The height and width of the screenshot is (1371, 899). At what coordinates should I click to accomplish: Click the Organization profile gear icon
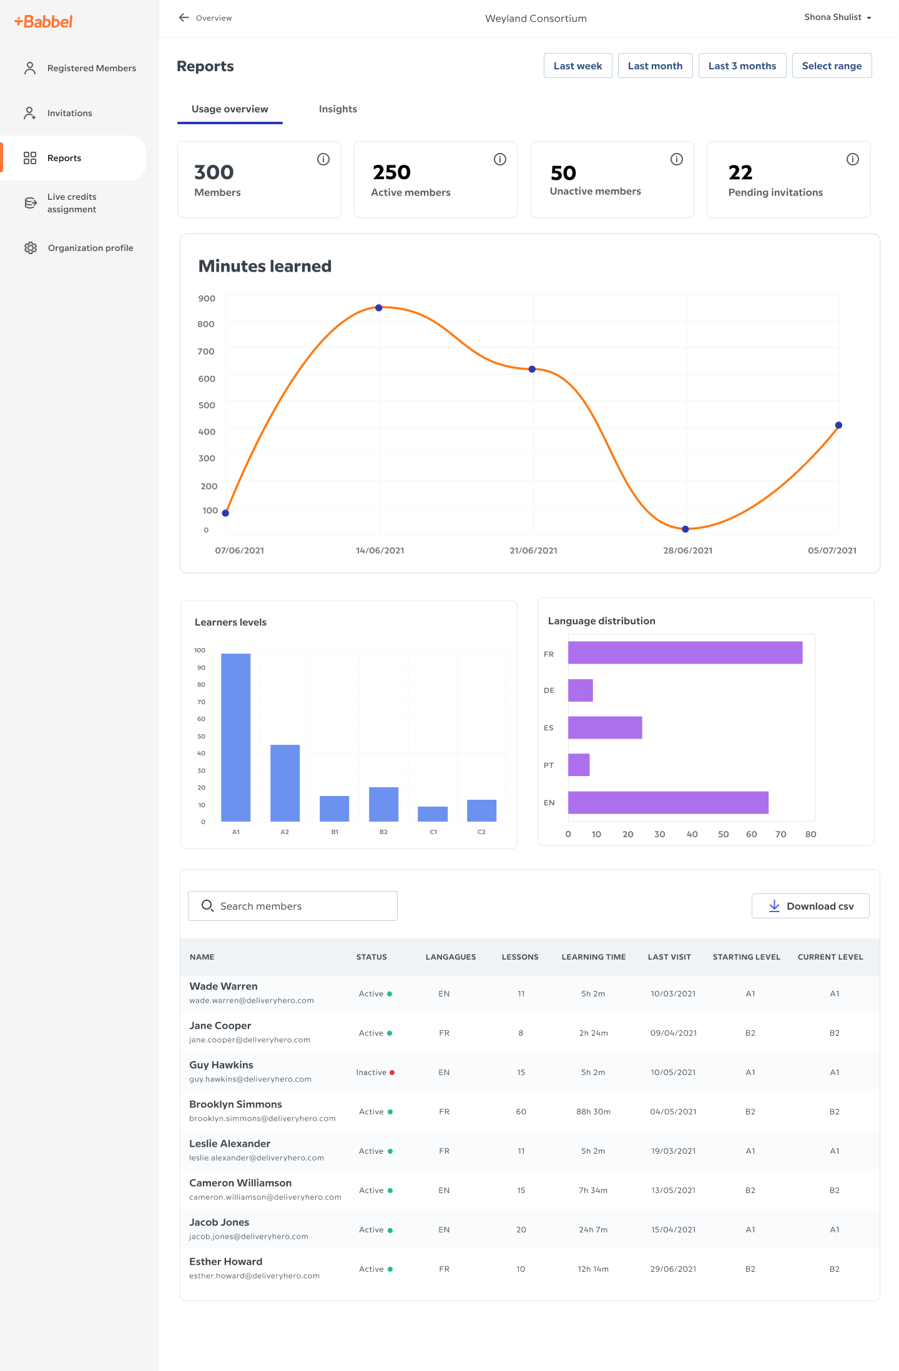point(31,248)
